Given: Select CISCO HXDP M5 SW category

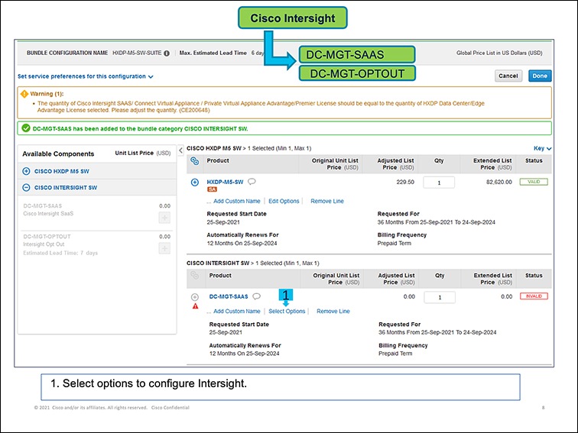Looking at the screenshot, I should click(62, 171).
